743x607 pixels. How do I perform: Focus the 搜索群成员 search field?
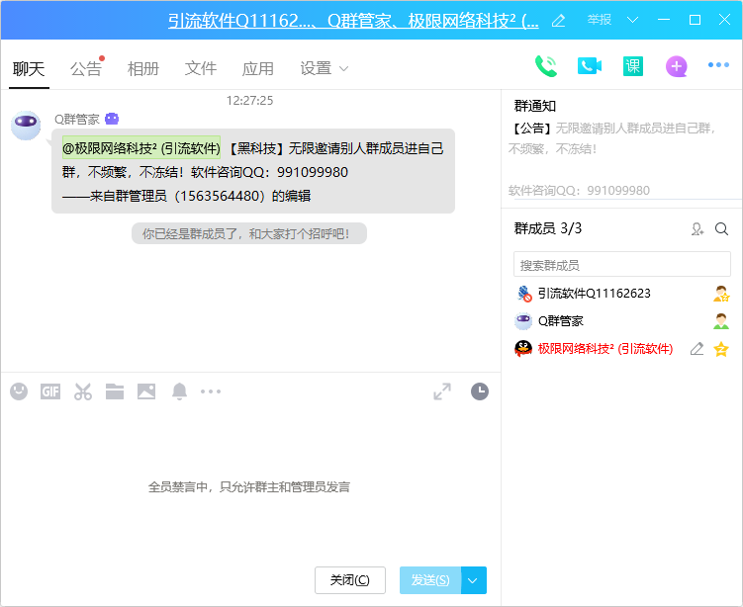click(621, 264)
